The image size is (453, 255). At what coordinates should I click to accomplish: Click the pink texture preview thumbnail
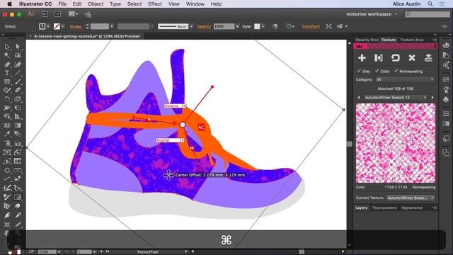click(396, 143)
